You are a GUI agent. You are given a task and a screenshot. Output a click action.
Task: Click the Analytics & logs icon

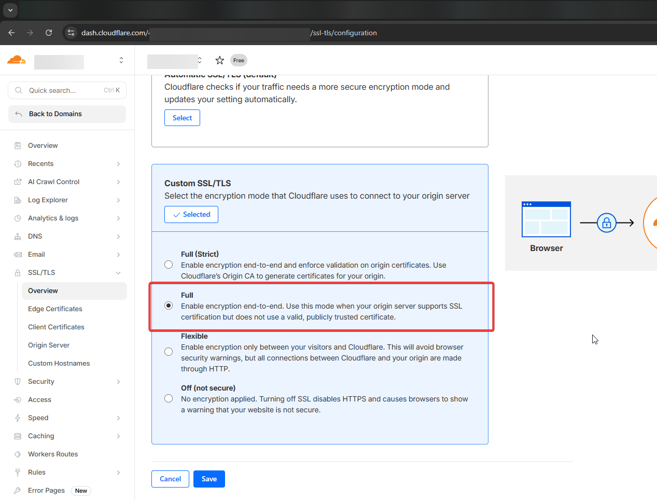click(x=18, y=218)
